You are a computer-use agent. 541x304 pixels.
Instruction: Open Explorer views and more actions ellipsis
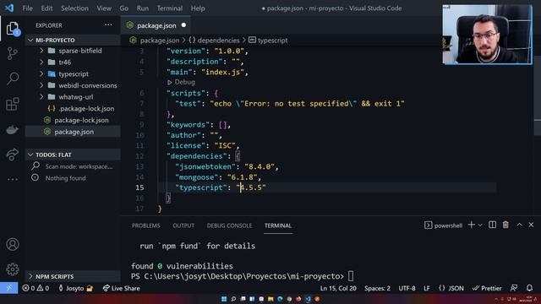pyautogui.click(x=108, y=24)
